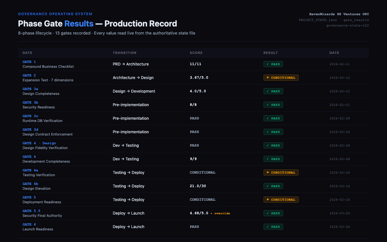Viewport: 387px width, 242px height.
Task: Click Pre-implementation in Security Readiness row
Action: (131, 105)
